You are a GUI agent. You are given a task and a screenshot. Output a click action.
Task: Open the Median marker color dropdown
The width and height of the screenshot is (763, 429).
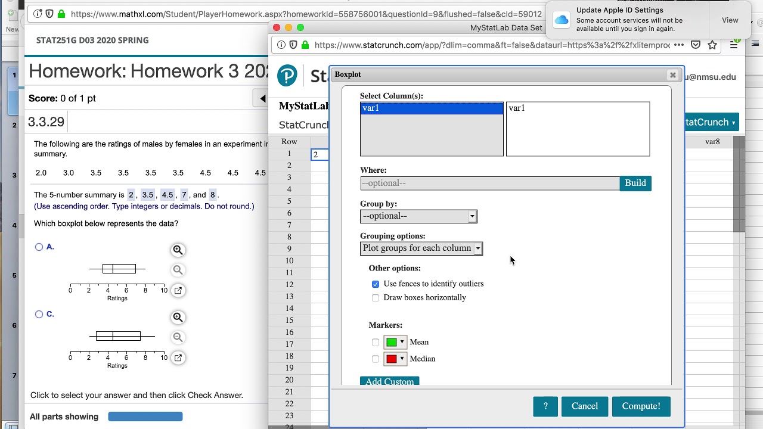(402, 359)
